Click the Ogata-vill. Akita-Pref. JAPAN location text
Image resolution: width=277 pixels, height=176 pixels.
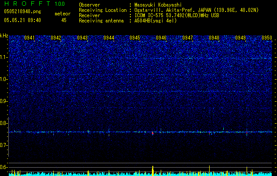196,11
